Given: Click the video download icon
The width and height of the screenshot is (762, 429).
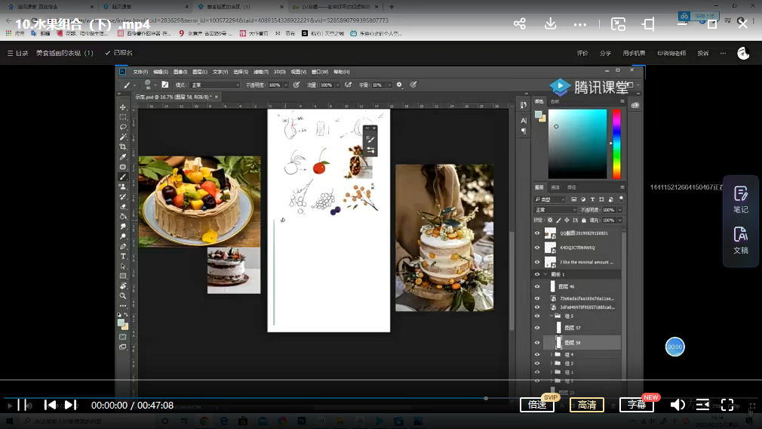Looking at the screenshot, I should [550, 23].
